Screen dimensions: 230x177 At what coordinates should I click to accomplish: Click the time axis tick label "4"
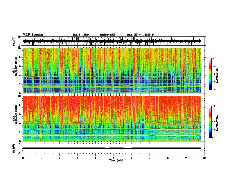tap(96, 158)
